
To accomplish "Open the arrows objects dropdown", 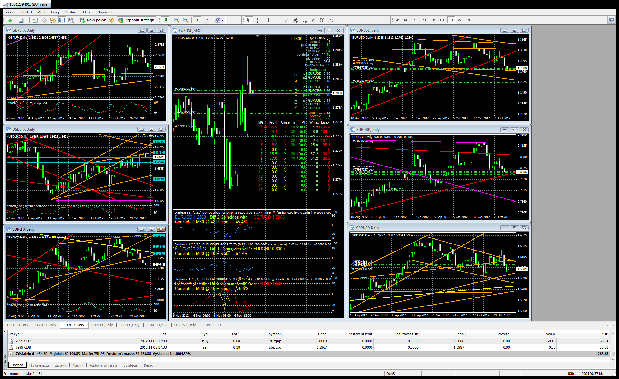I will pyautogui.click(x=336, y=20).
